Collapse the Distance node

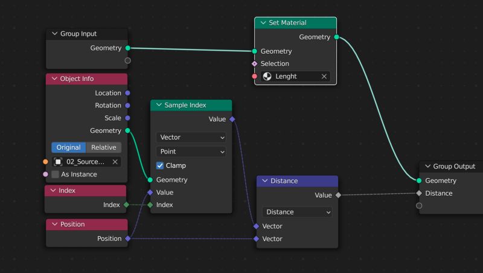pos(265,181)
